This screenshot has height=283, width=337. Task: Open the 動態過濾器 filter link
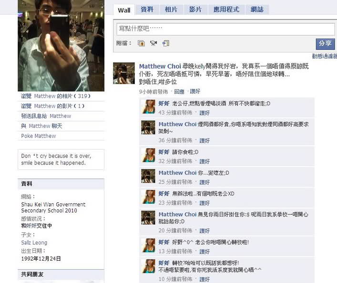(325, 56)
